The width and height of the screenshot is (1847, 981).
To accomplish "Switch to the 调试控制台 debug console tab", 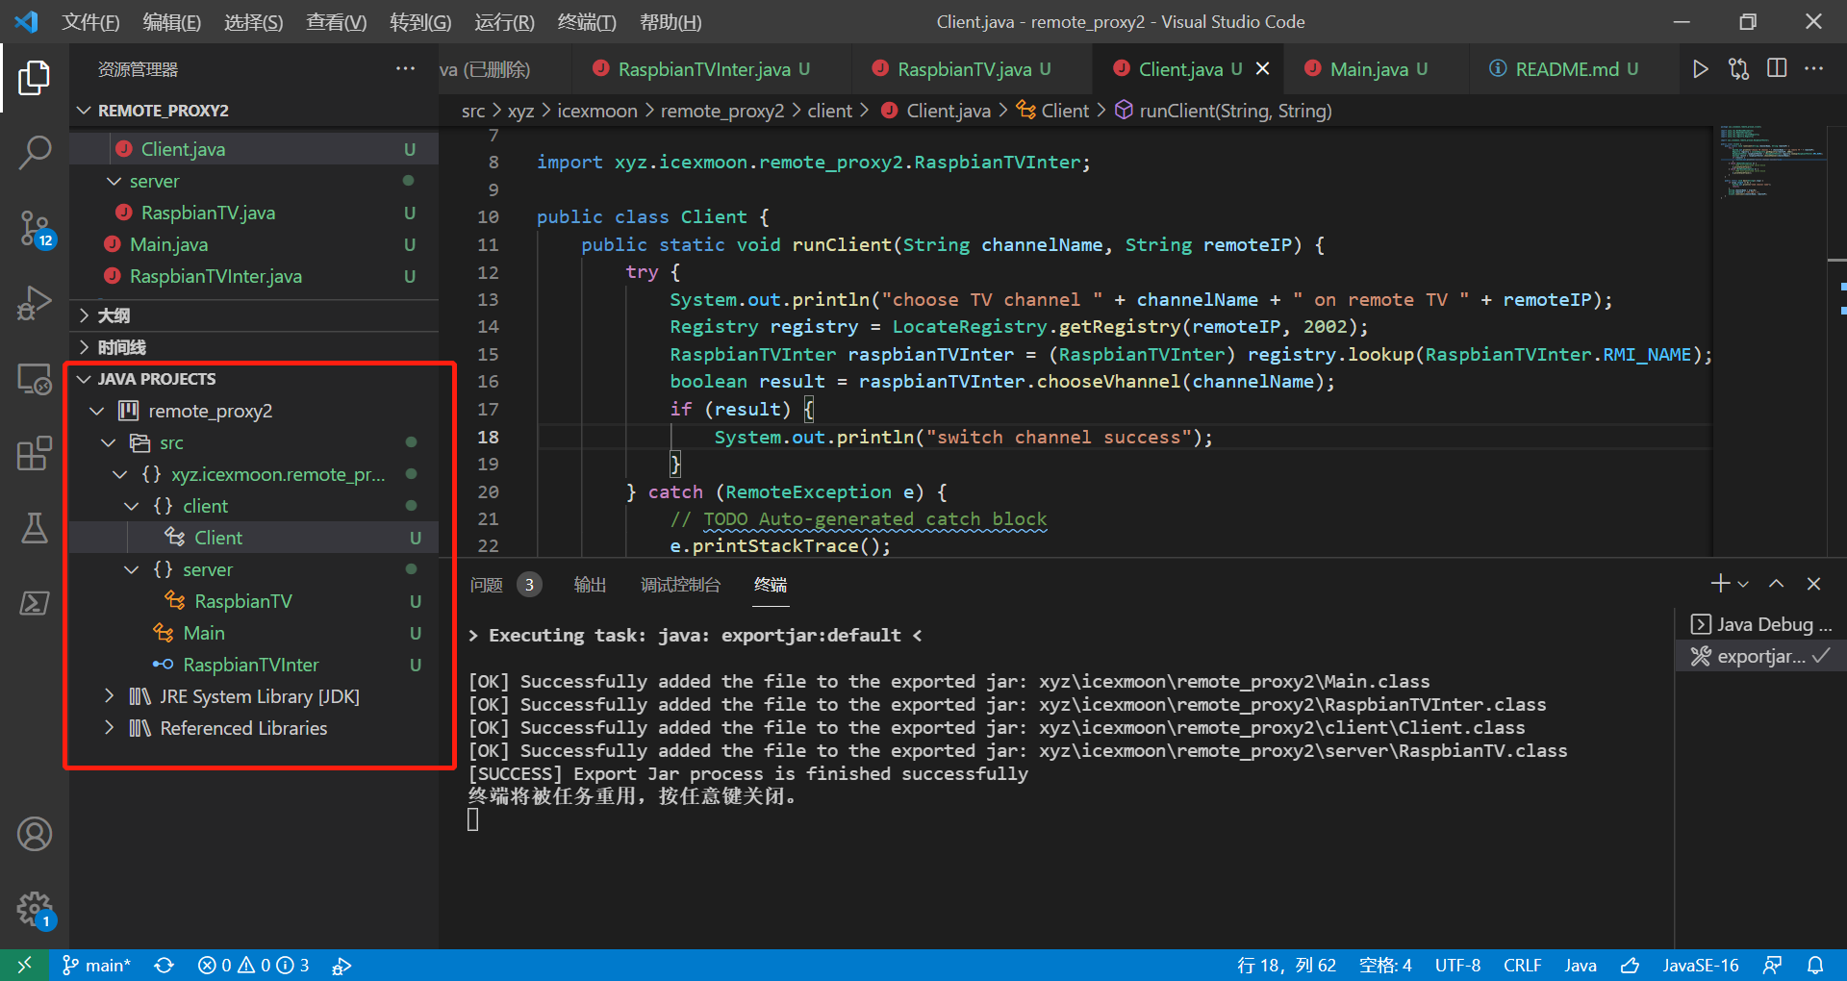I will coord(681,585).
